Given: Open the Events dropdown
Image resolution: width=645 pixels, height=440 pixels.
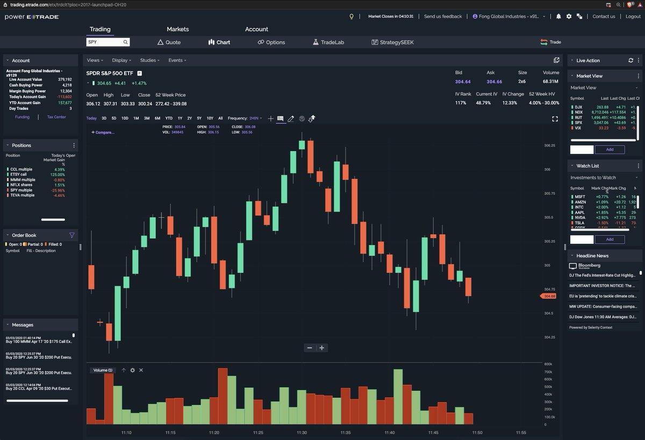Looking at the screenshot, I should click(177, 60).
